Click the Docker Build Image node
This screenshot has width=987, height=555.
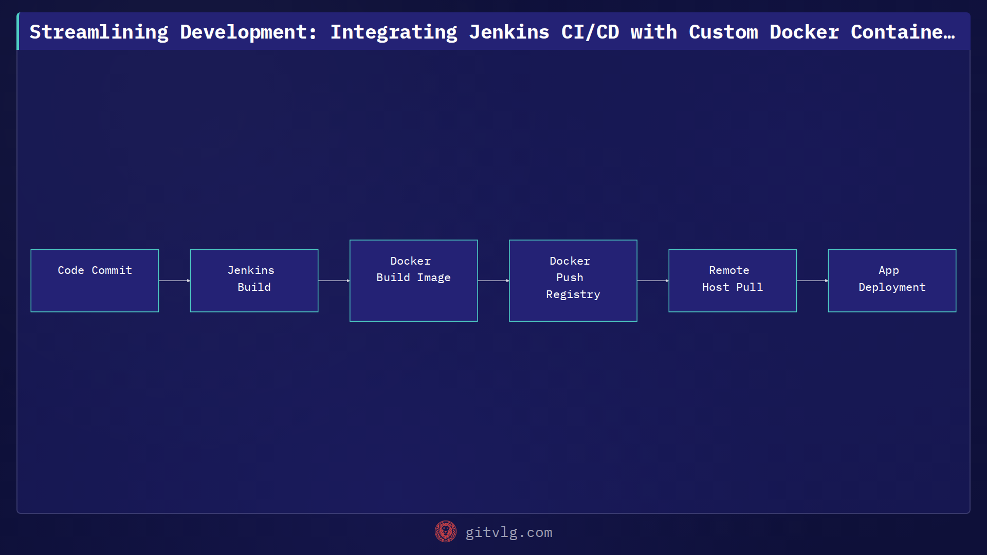pos(413,281)
